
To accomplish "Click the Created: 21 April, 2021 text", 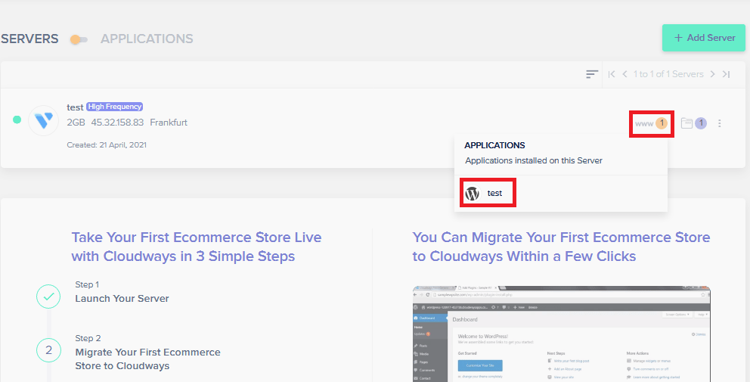I will click(x=107, y=145).
